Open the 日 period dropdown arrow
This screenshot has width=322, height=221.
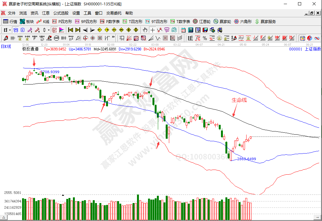(x=10, y=30)
